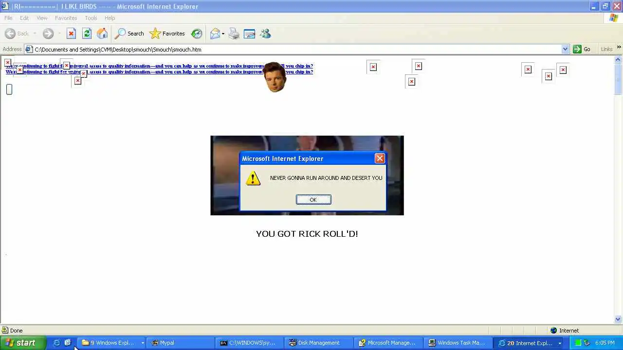
Task: Click the second Quick Launch icon
Action: coord(68,343)
